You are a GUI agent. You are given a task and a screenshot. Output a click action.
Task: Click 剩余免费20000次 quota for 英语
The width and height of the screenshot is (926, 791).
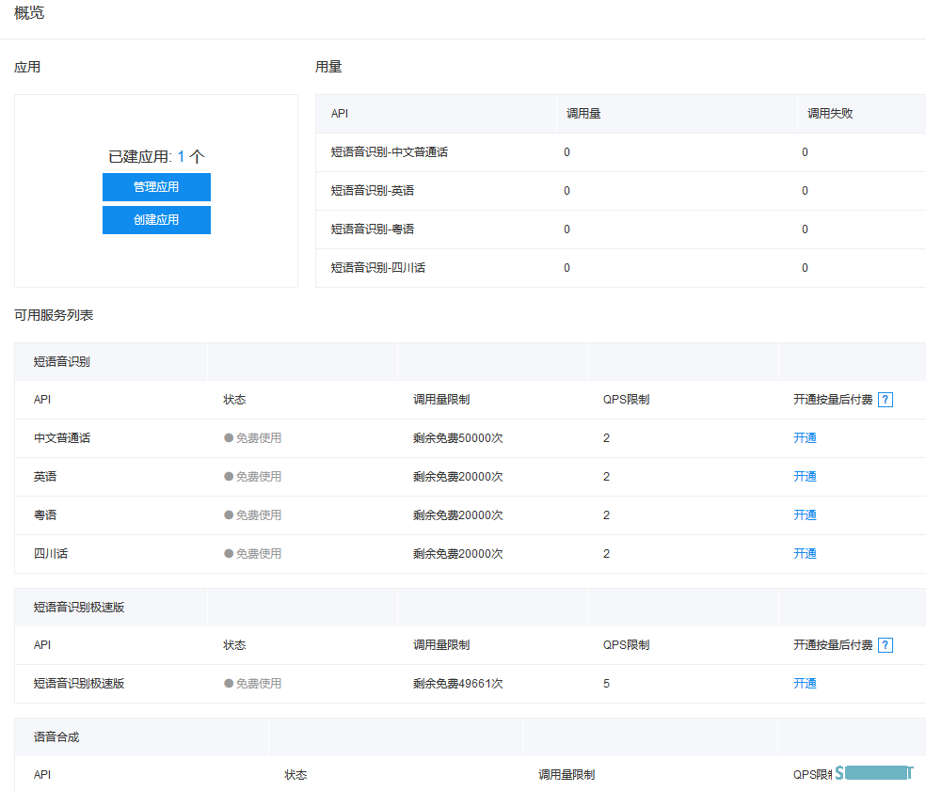457,476
